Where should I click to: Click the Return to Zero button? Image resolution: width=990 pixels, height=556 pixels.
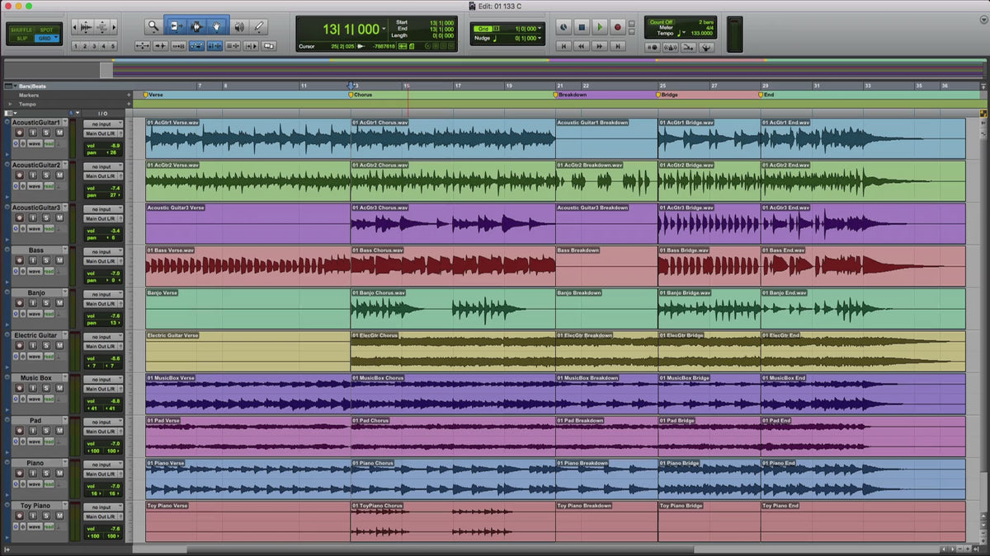click(563, 47)
